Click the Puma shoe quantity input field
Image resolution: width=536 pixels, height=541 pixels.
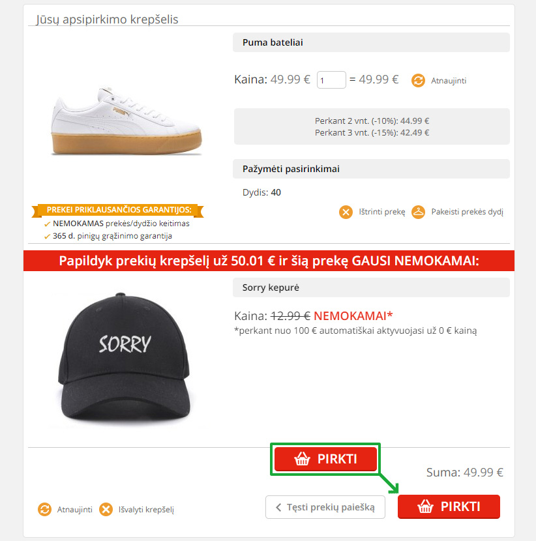331,80
